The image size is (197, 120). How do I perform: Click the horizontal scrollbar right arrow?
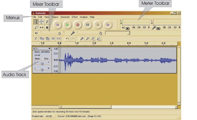coord(176,107)
